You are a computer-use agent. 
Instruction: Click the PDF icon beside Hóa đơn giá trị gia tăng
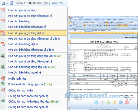tap(3, 10)
